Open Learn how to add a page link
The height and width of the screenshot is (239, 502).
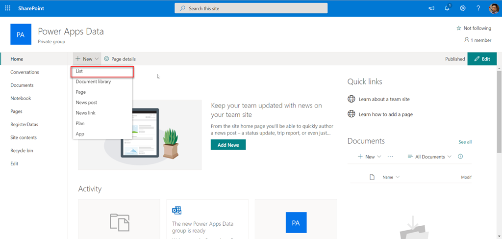tap(386, 114)
